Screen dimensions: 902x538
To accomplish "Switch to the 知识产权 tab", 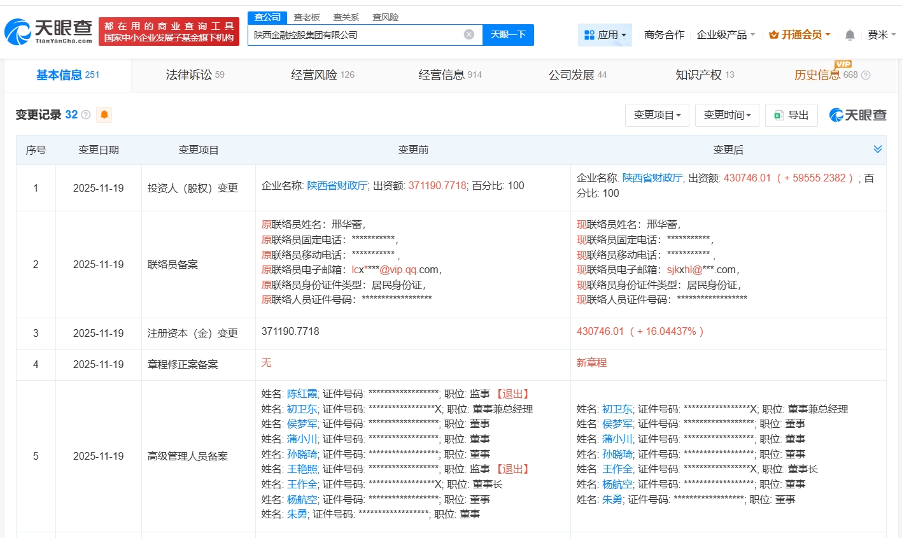I will pos(704,75).
